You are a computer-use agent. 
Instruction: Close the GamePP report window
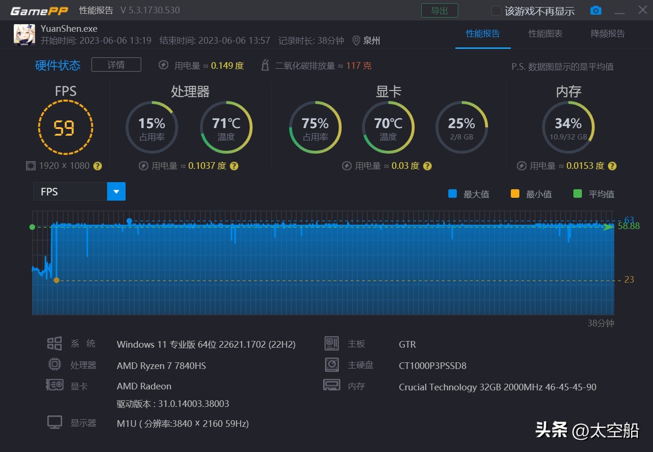pyautogui.click(x=643, y=10)
